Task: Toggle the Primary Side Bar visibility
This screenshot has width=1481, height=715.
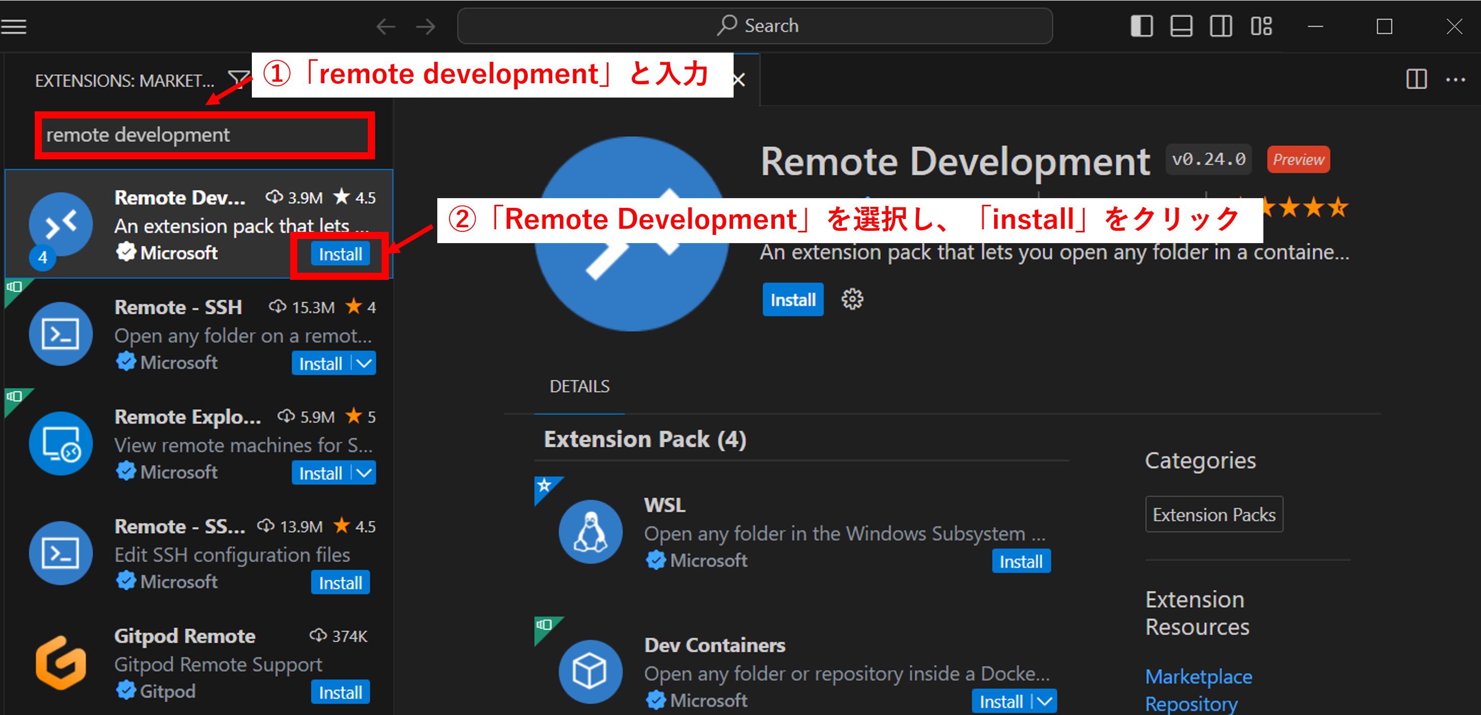Action: [x=1141, y=27]
